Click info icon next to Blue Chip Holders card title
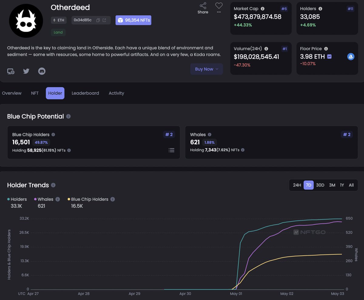The image size is (364, 300). (53, 135)
